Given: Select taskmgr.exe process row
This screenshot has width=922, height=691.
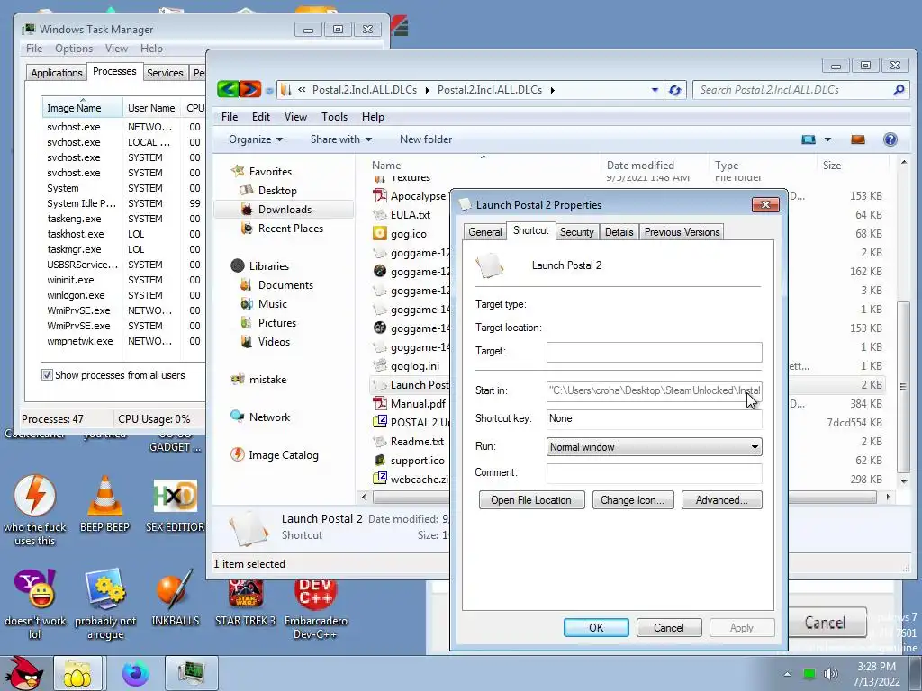Looking at the screenshot, I should coord(122,249).
